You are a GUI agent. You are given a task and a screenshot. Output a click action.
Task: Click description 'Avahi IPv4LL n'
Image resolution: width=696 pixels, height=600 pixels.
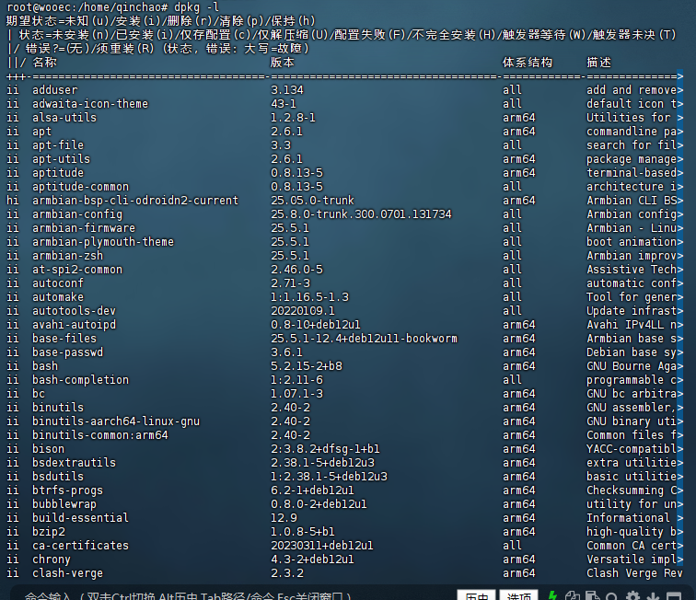tap(632, 325)
